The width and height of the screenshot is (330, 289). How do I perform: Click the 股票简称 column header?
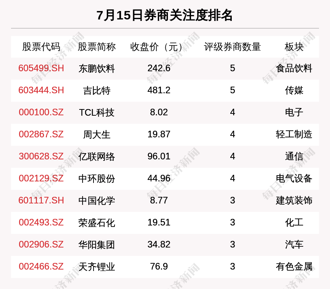pos(96,47)
